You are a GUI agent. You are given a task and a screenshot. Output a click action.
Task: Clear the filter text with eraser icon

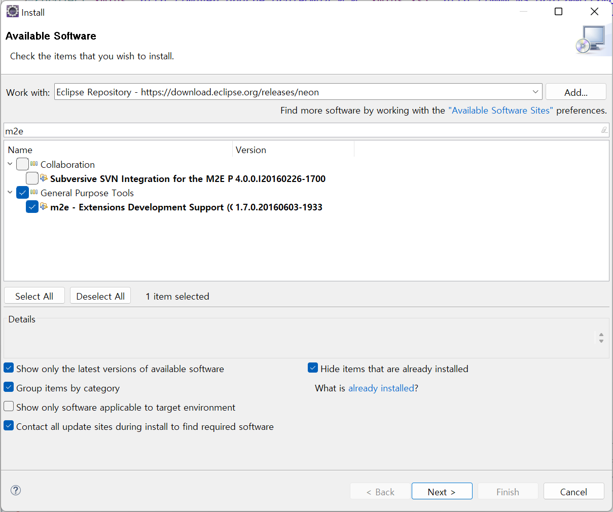click(604, 130)
